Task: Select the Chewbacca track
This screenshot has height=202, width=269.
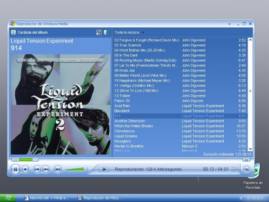Action: tap(181, 131)
